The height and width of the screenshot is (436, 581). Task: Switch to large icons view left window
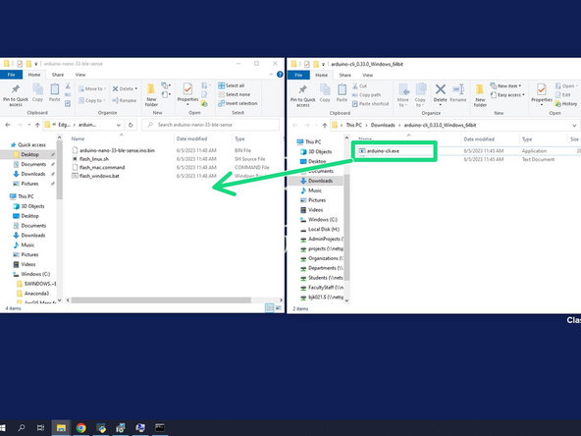(279, 307)
